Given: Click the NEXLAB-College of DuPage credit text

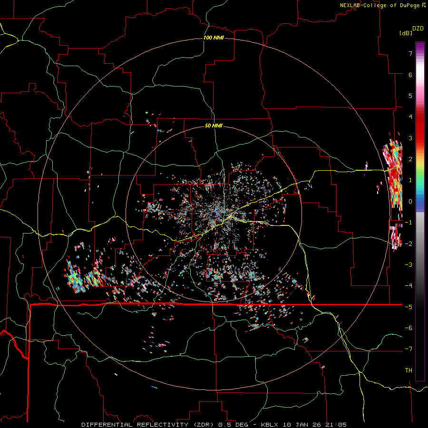Looking at the screenshot, I should point(383,5).
